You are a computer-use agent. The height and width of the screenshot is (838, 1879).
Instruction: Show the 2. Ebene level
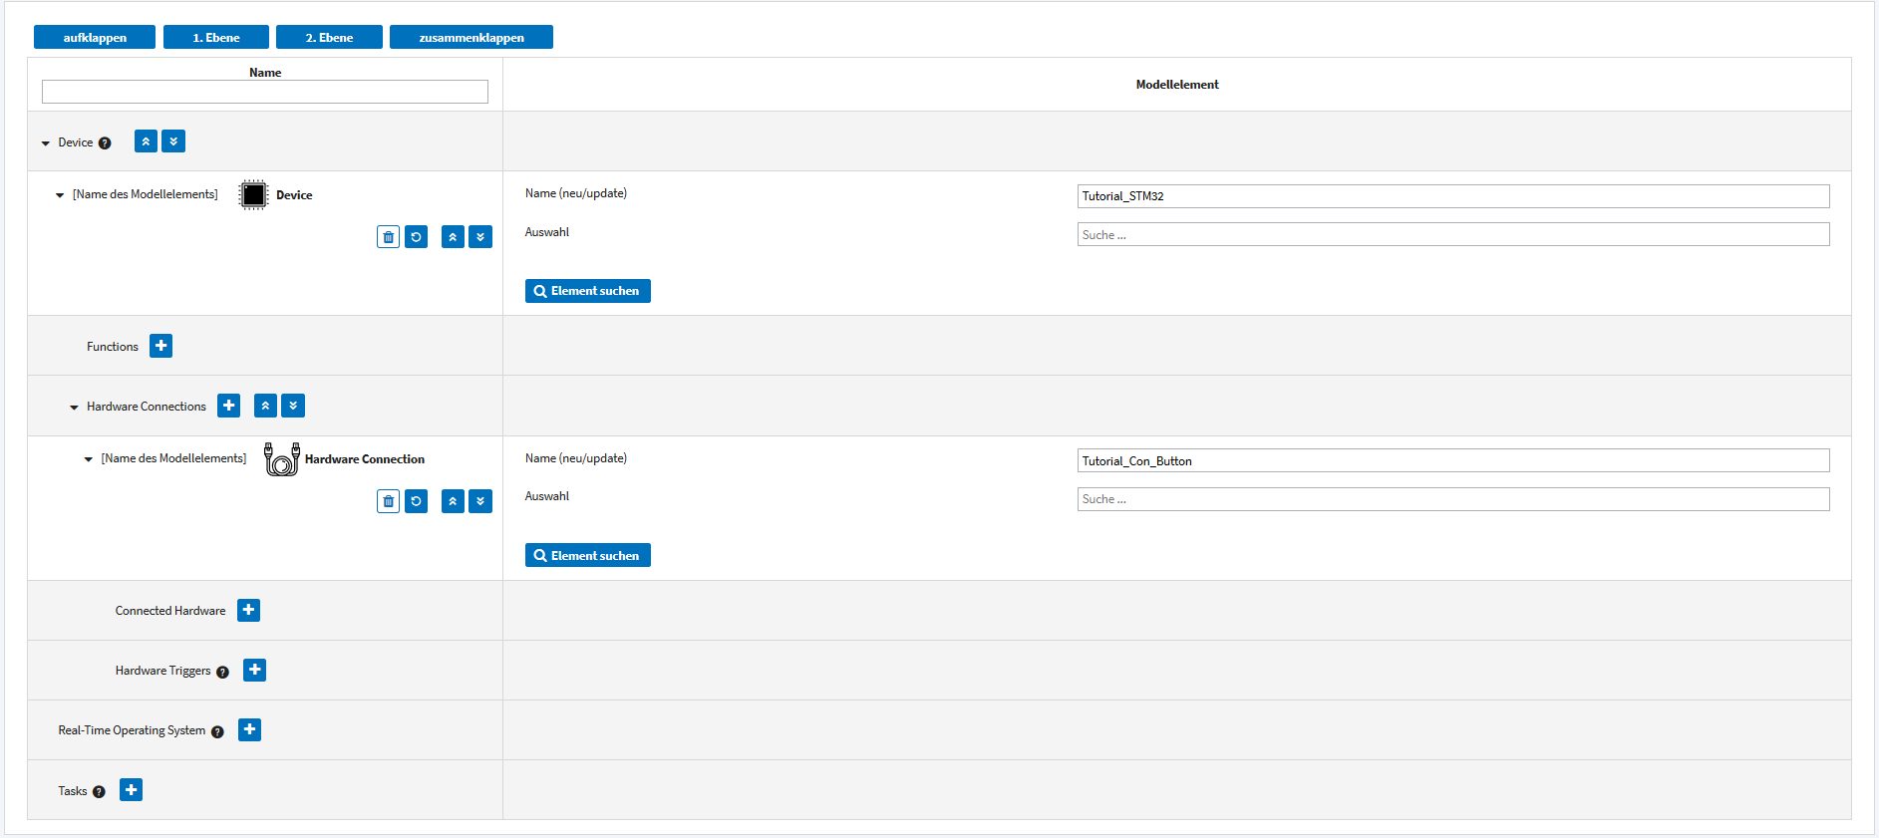[x=329, y=38]
